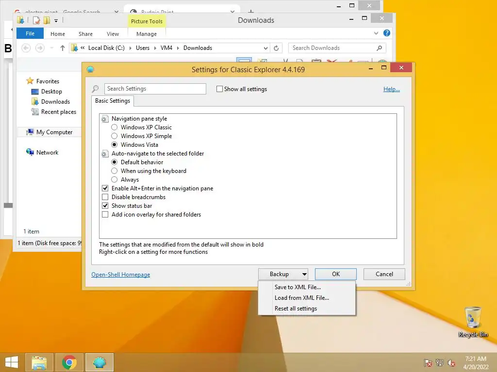Click the My Computer icon in navigation pane
This screenshot has height=372, width=497.
click(30, 132)
